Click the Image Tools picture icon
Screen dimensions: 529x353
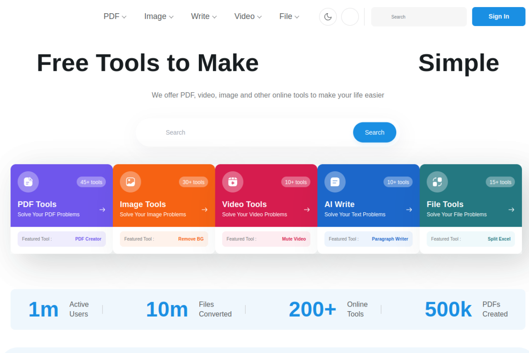(131, 182)
